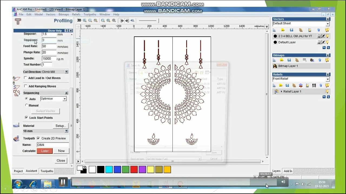Click the Window Fit zoom icon
Viewport: 346px width, 194px height.
108,20
